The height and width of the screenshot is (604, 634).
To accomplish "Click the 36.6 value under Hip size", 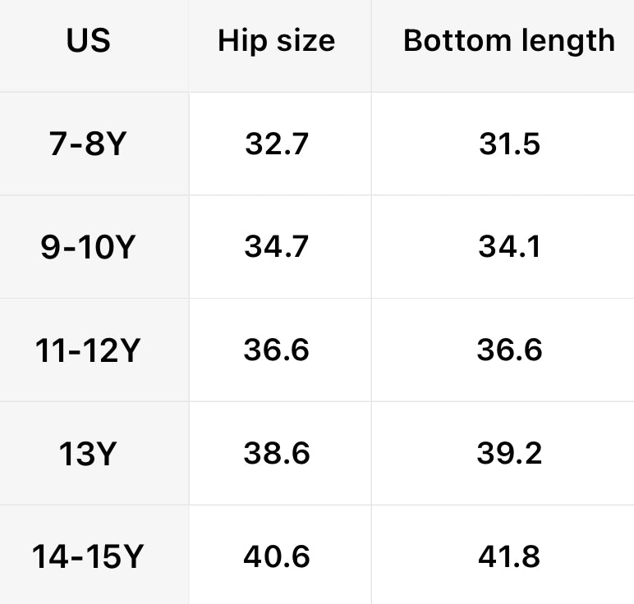I will pos(276,350).
